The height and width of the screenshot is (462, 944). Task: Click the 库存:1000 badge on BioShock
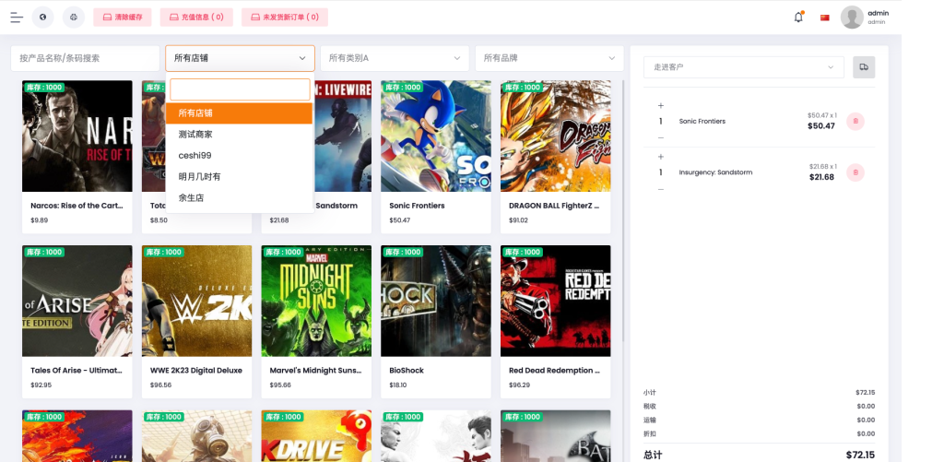pos(404,253)
